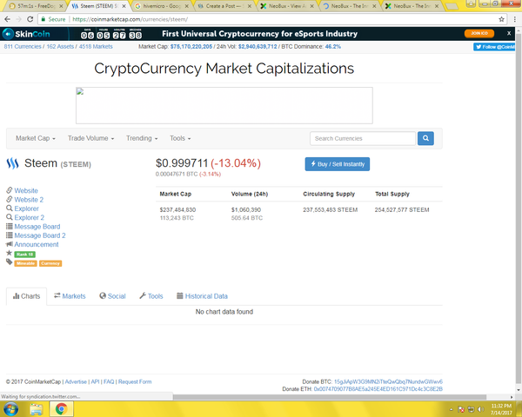Screen dimensions: 522x417
Task: Open the Website link
Action: pyautogui.click(x=26, y=190)
